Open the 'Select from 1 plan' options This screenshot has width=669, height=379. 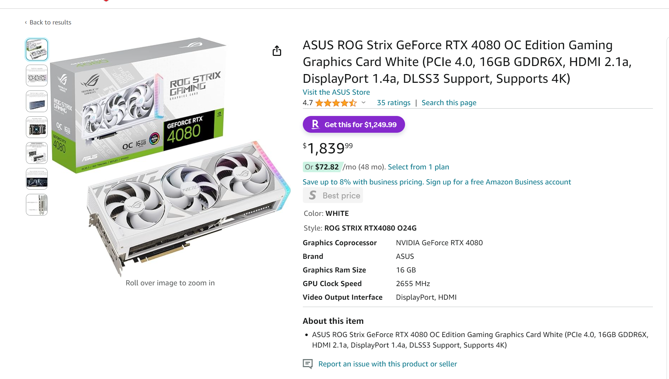pyautogui.click(x=418, y=167)
